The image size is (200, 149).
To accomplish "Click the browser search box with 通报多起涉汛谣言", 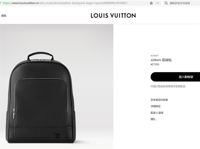I will [182, 3].
